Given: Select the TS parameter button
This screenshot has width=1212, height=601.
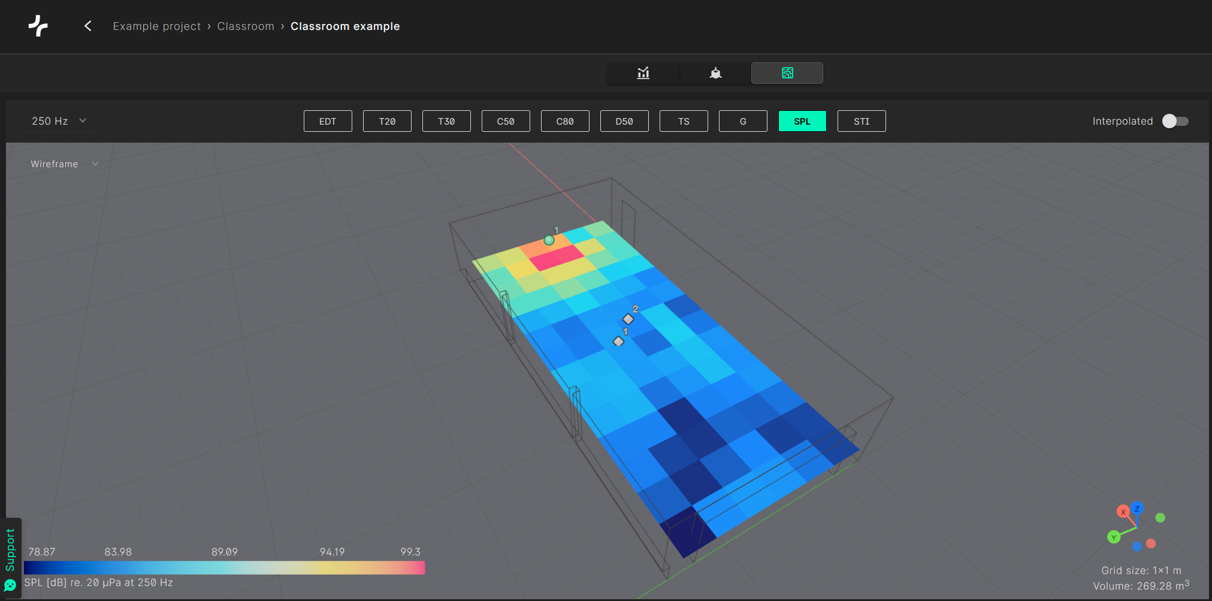Looking at the screenshot, I should tap(684, 121).
